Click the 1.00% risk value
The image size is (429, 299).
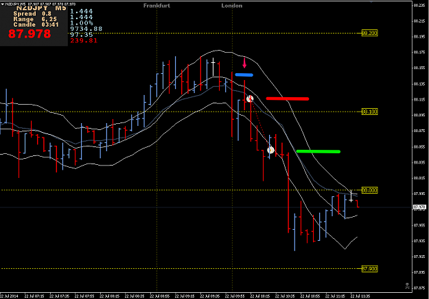[x=82, y=23]
